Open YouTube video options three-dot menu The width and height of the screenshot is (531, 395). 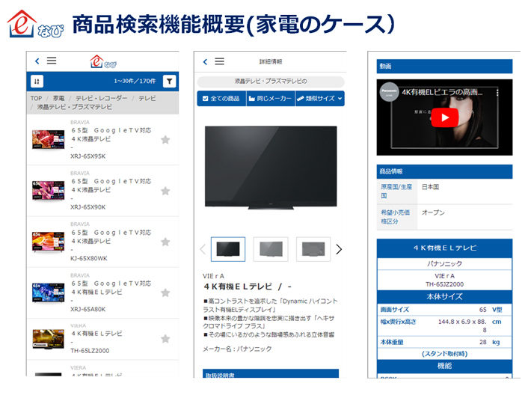pyautogui.click(x=497, y=93)
